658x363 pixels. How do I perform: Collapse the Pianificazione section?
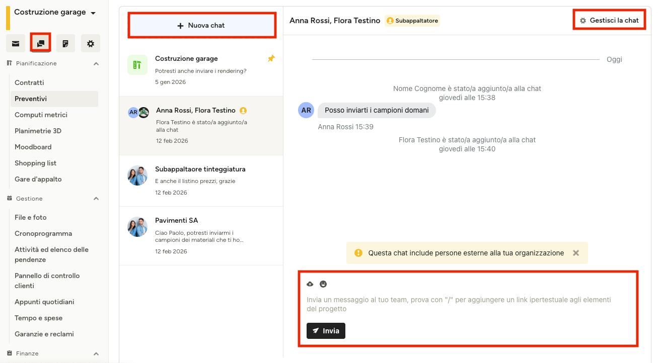click(96, 64)
